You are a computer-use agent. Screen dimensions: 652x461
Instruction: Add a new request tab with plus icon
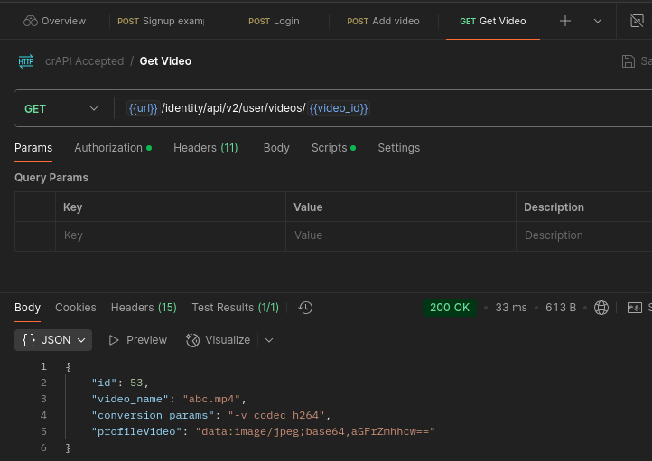pos(565,21)
